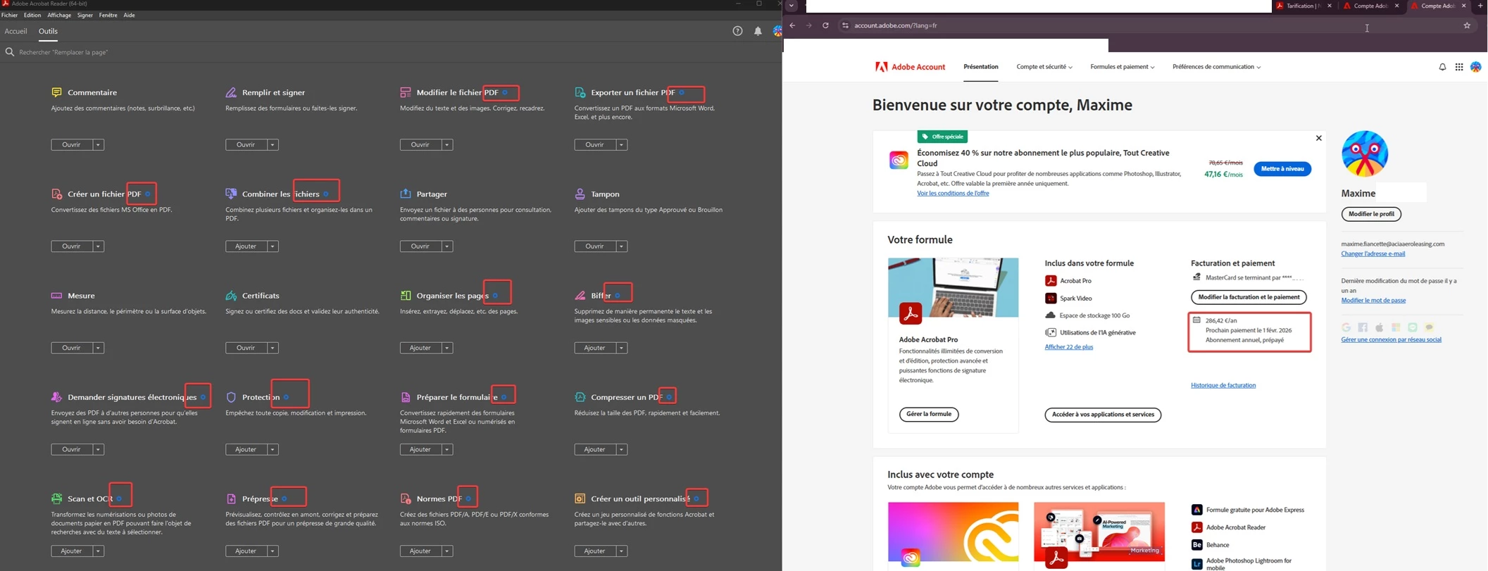The height and width of the screenshot is (571, 1488).
Task: Expand dropdown arrow under Tampon
Action: point(622,246)
